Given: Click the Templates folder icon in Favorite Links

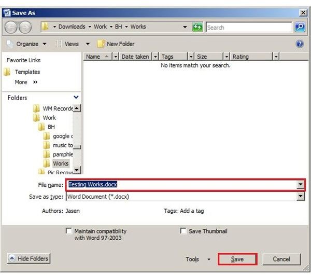Looking at the screenshot, I should click(7, 72).
